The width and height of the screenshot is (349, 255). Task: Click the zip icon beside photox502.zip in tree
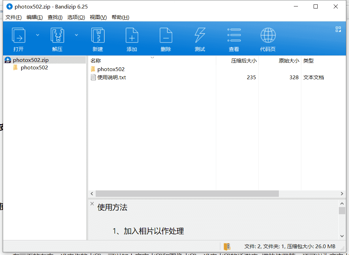[x=8, y=60]
